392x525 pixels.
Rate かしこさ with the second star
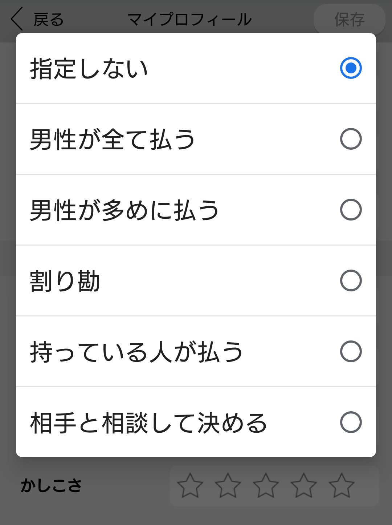(x=228, y=485)
